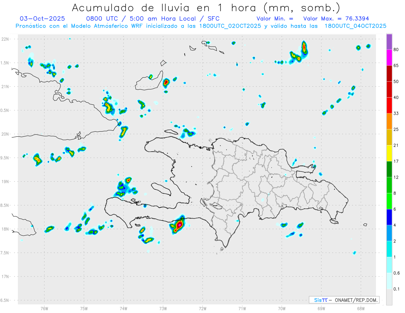Click the '20N' latitude label
The width and height of the screenshot is (405, 313).
click(x=6, y=134)
